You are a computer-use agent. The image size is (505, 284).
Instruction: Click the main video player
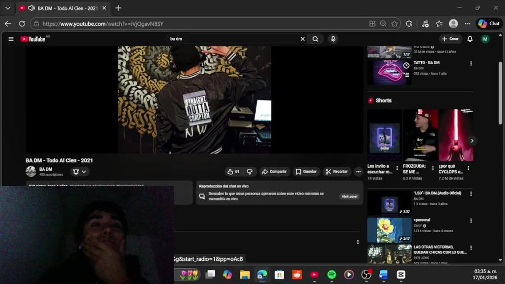tap(194, 100)
